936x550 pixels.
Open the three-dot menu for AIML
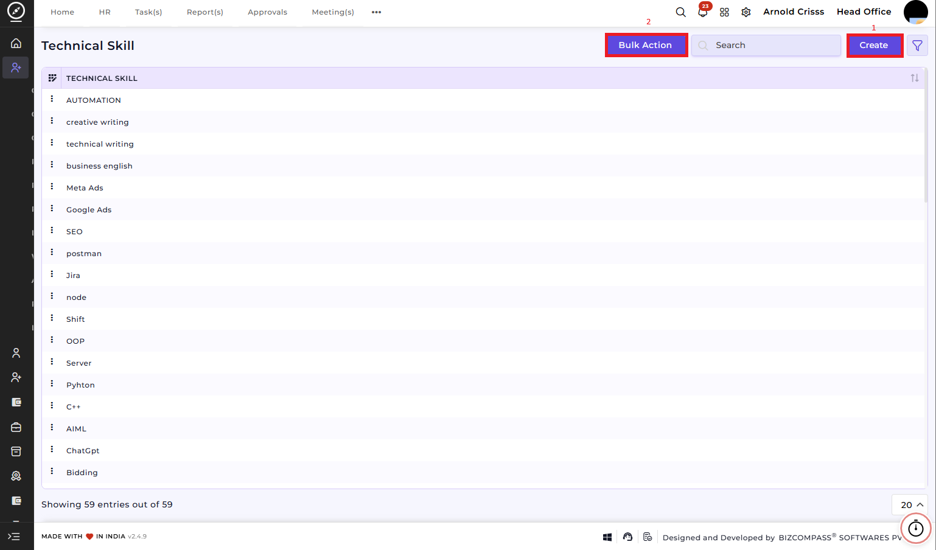pyautogui.click(x=52, y=427)
